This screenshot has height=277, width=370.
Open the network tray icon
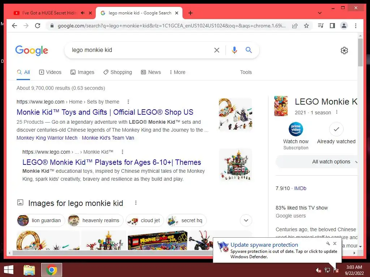click(327, 270)
